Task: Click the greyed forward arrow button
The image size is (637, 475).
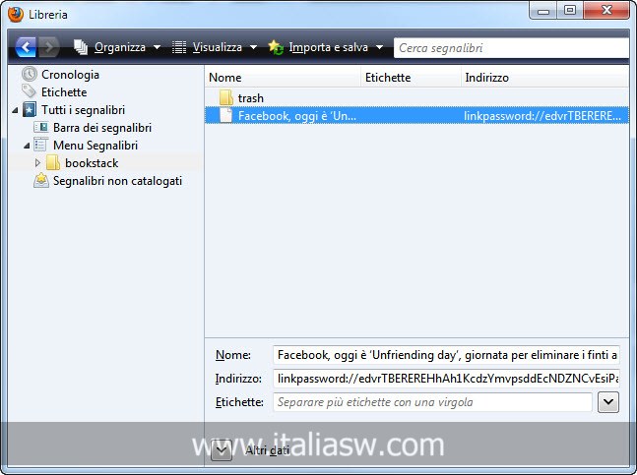Action: pos(49,47)
